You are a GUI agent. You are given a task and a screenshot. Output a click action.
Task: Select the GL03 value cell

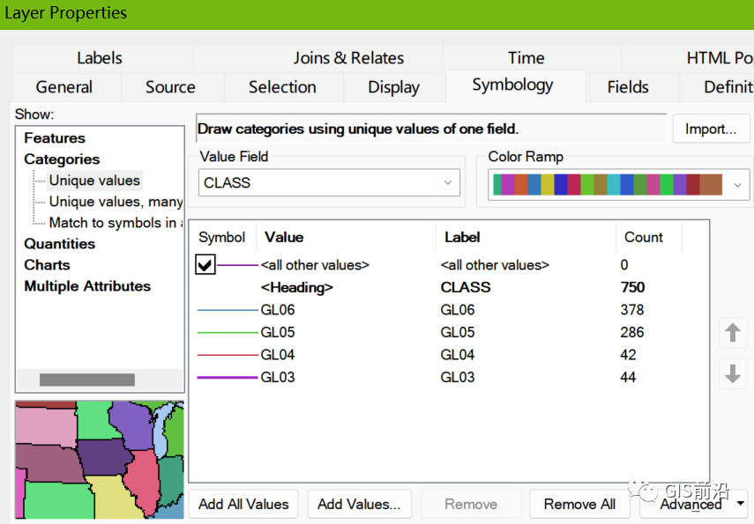[x=278, y=378]
